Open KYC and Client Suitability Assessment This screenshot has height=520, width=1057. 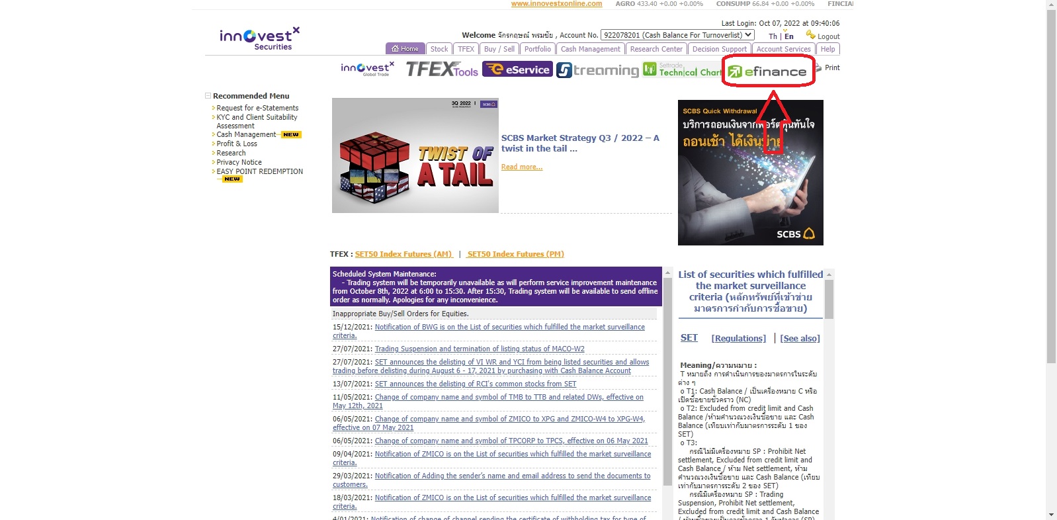(257, 121)
